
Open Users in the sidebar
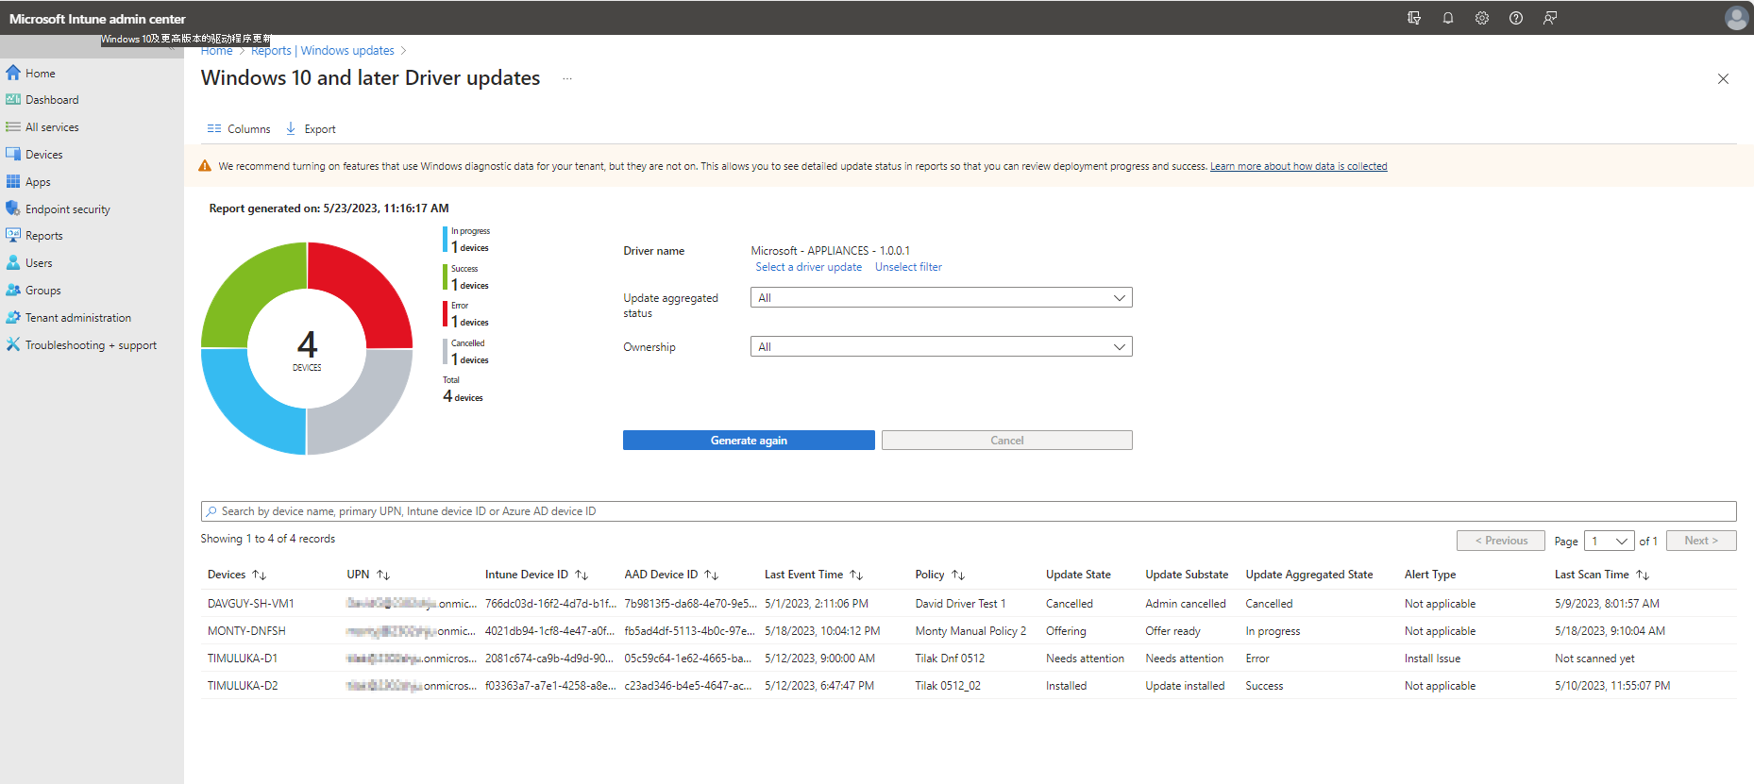pyautogui.click(x=39, y=263)
